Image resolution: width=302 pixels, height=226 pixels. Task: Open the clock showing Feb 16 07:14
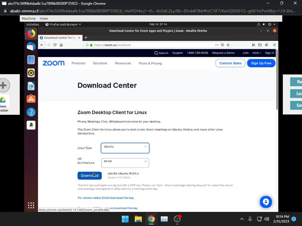(x=158, y=24)
